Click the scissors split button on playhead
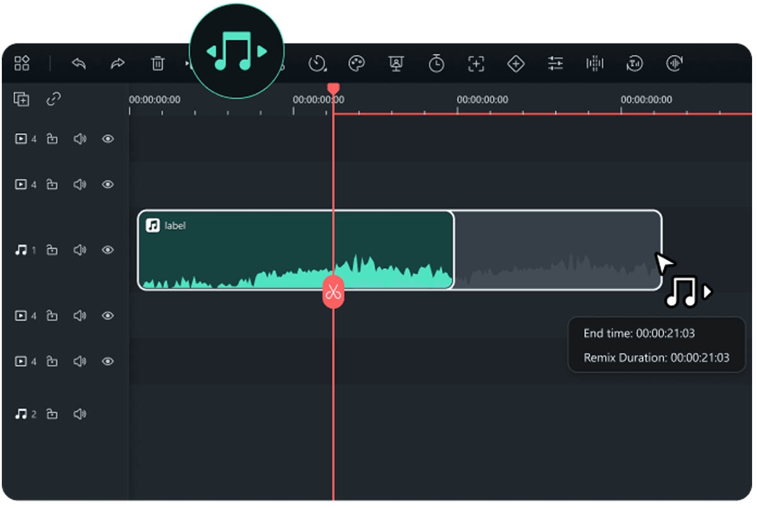The height and width of the screenshot is (508, 757). tap(333, 293)
